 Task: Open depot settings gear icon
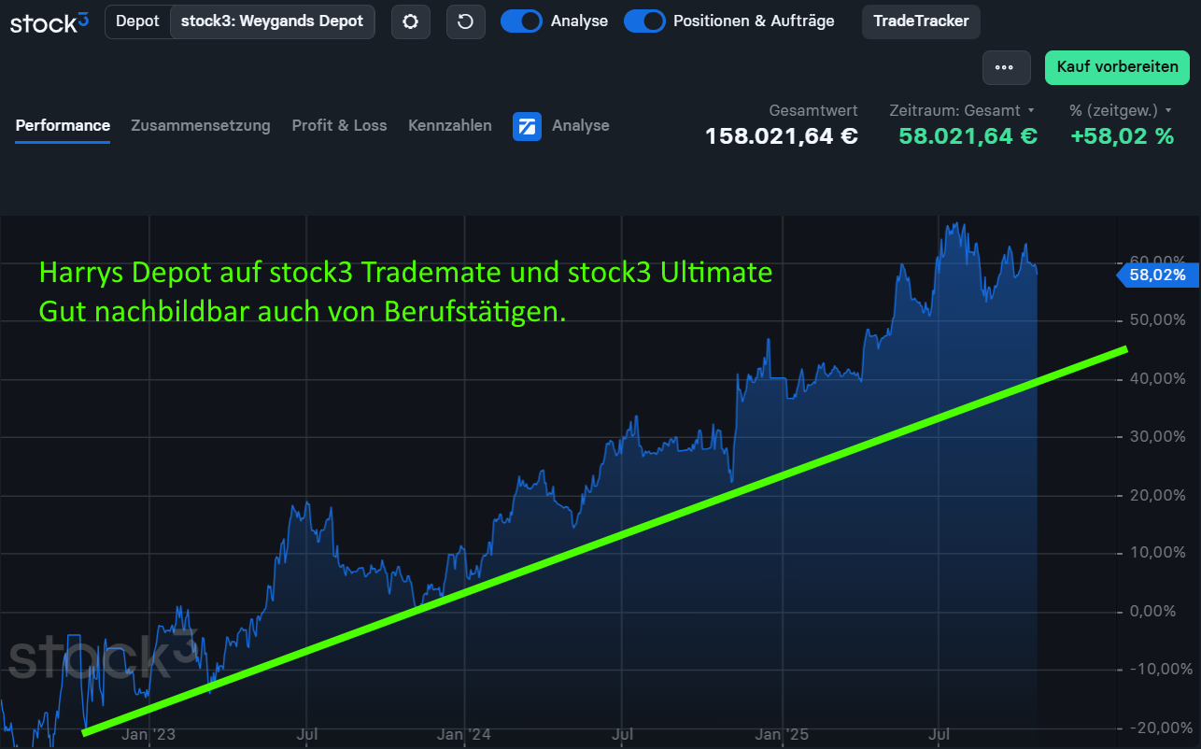[x=410, y=21]
